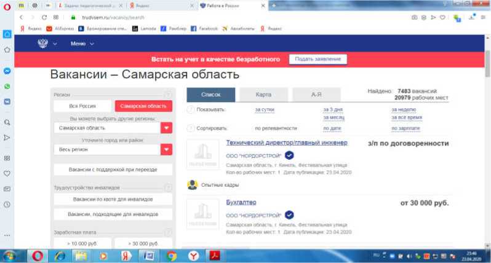The width and height of the screenshot is (491, 263).
Task: Expand the Самарская область region dropdown
Action: click(x=166, y=128)
